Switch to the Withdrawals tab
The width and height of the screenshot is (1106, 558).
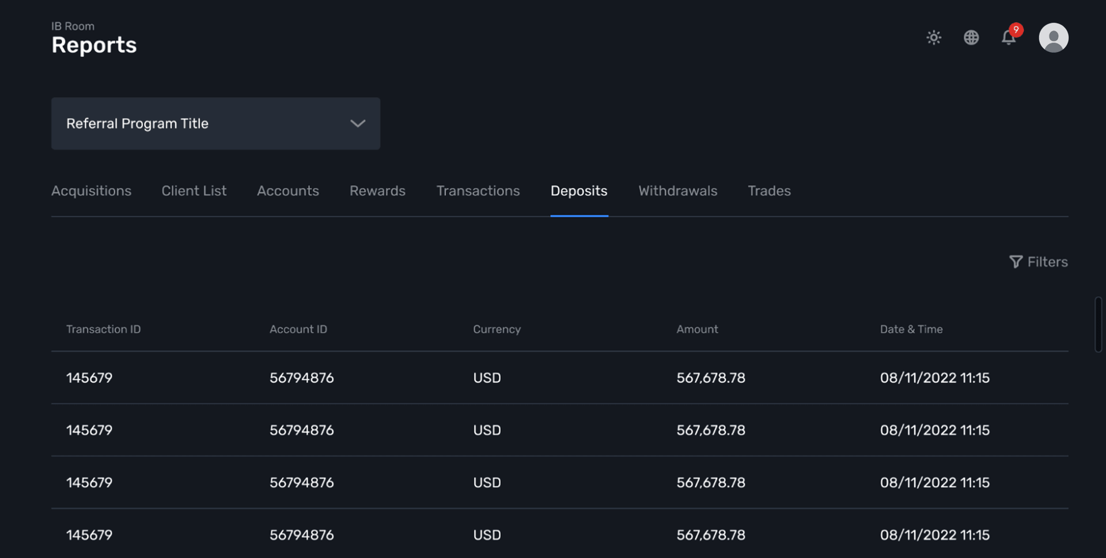point(677,191)
